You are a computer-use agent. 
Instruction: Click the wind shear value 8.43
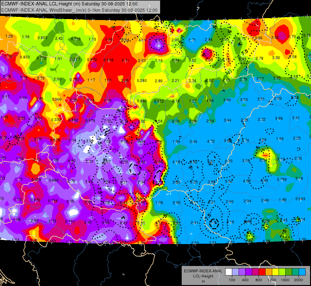[x=123, y=223]
